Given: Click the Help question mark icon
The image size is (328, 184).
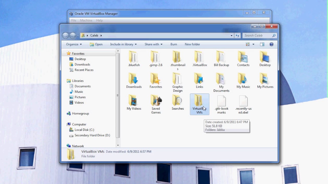Looking at the screenshot, I should 272,44.
